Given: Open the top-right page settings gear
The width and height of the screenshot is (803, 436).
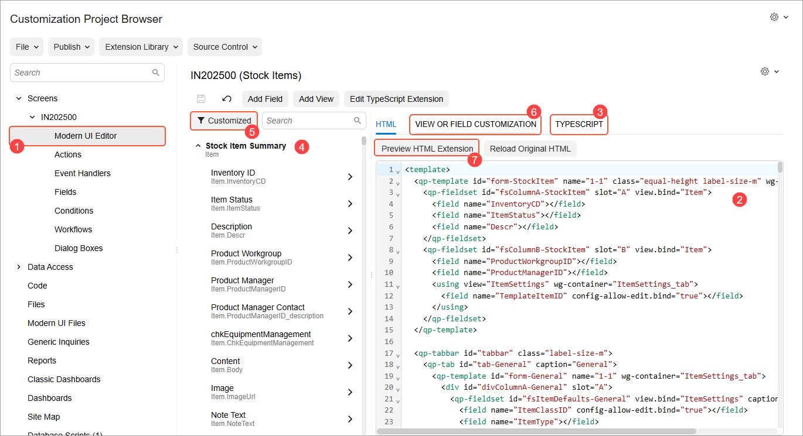Looking at the screenshot, I should 774,18.
